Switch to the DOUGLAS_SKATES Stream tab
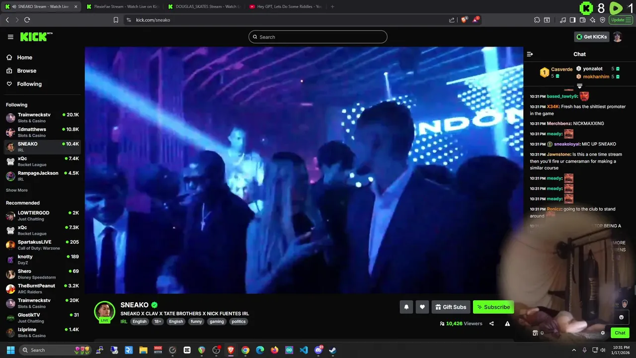This screenshot has width=636, height=358. [x=204, y=6]
